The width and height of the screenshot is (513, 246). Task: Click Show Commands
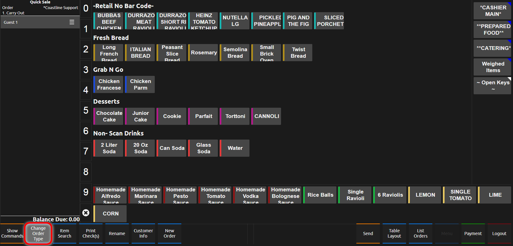coord(12,234)
